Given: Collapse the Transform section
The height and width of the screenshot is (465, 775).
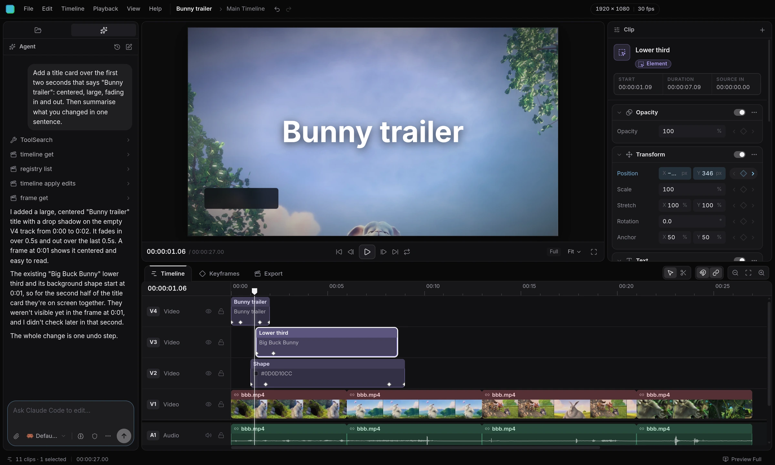Looking at the screenshot, I should coord(619,155).
